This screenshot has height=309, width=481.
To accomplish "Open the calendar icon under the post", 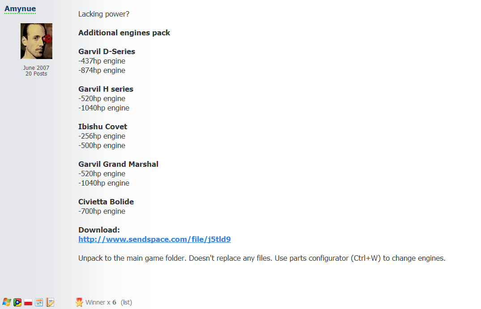I will pos(39,302).
